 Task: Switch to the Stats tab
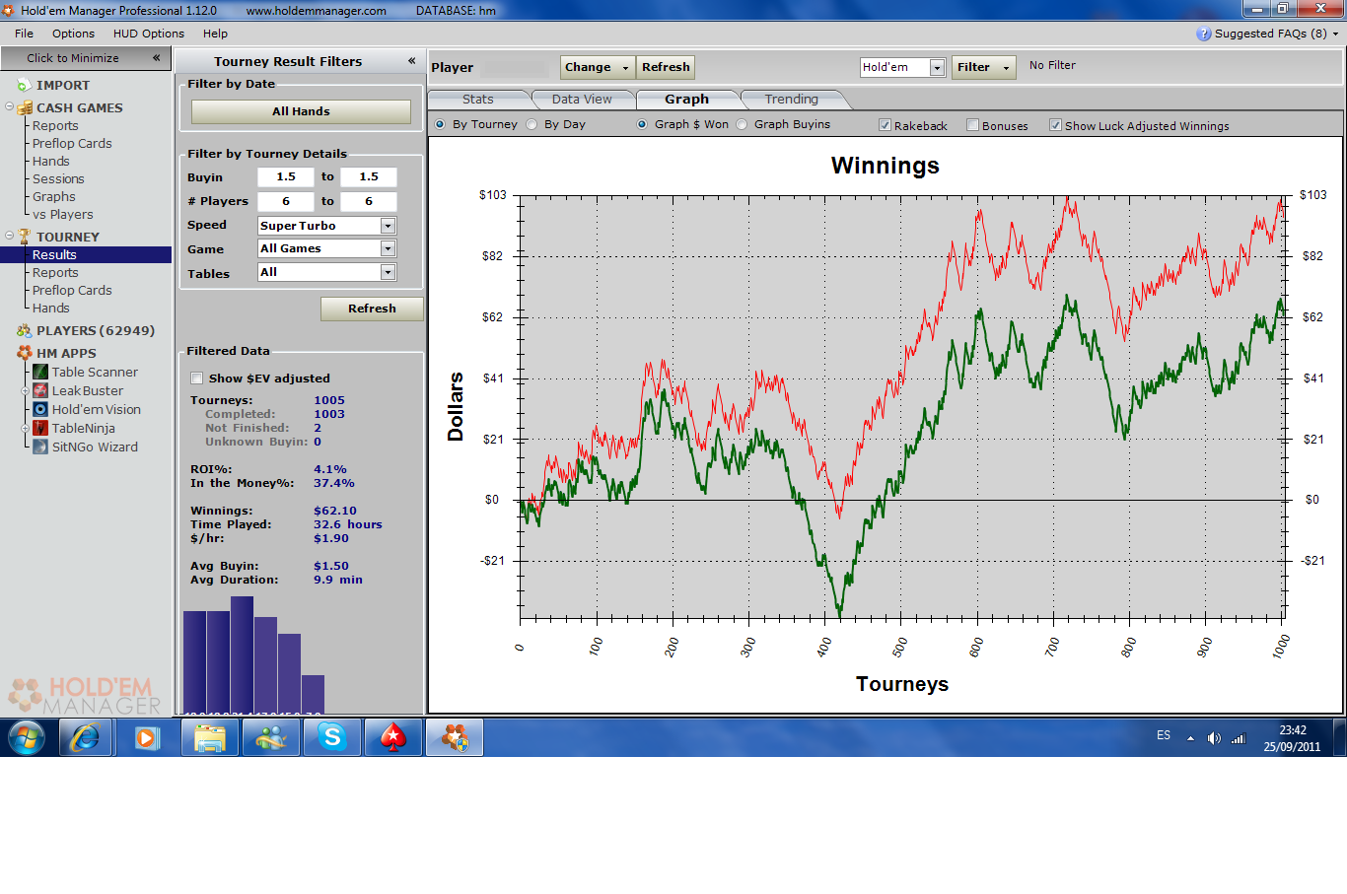[478, 100]
